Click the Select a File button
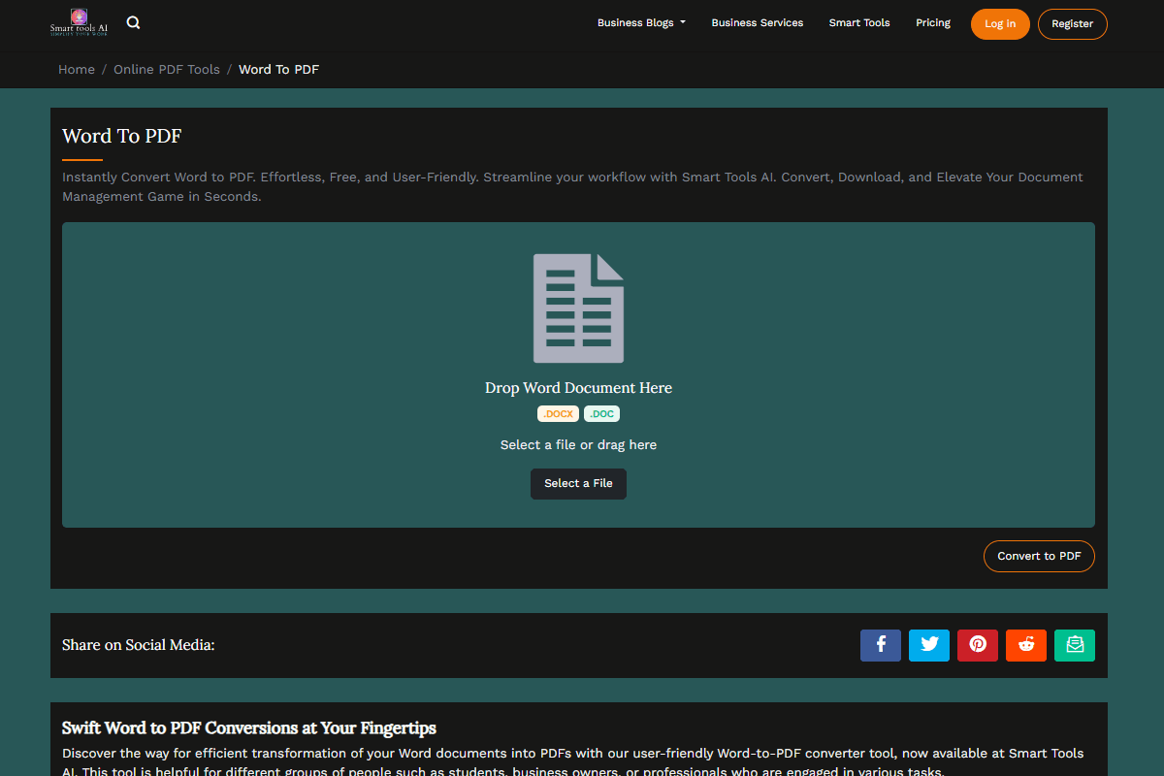 pyautogui.click(x=578, y=484)
